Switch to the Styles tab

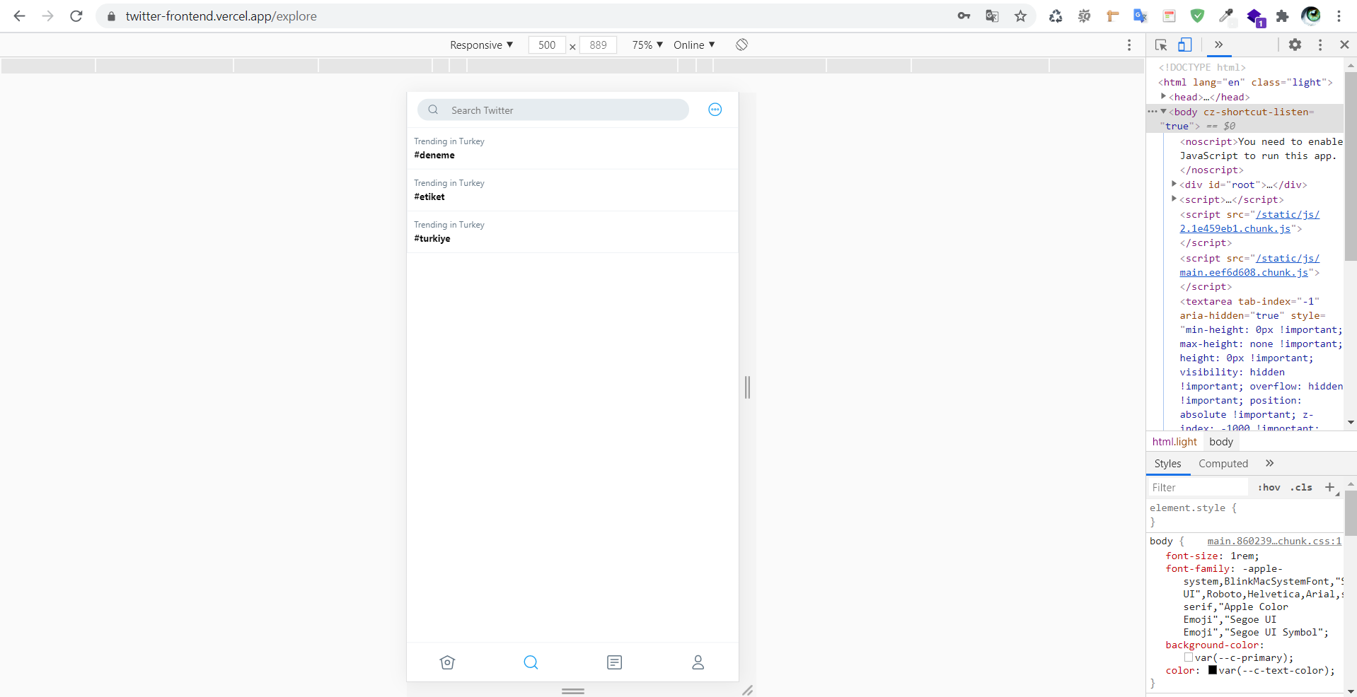pyautogui.click(x=1167, y=464)
